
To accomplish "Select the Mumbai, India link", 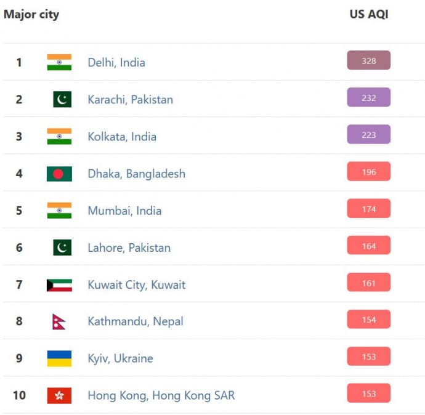I will pos(124,211).
